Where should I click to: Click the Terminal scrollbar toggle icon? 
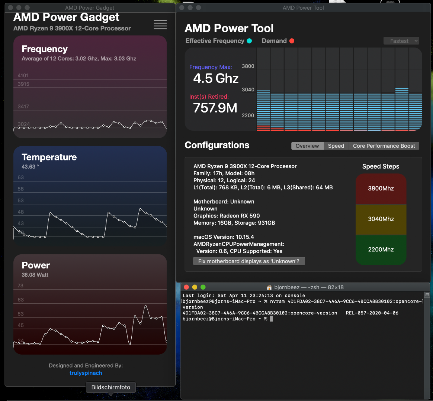pos(427,295)
